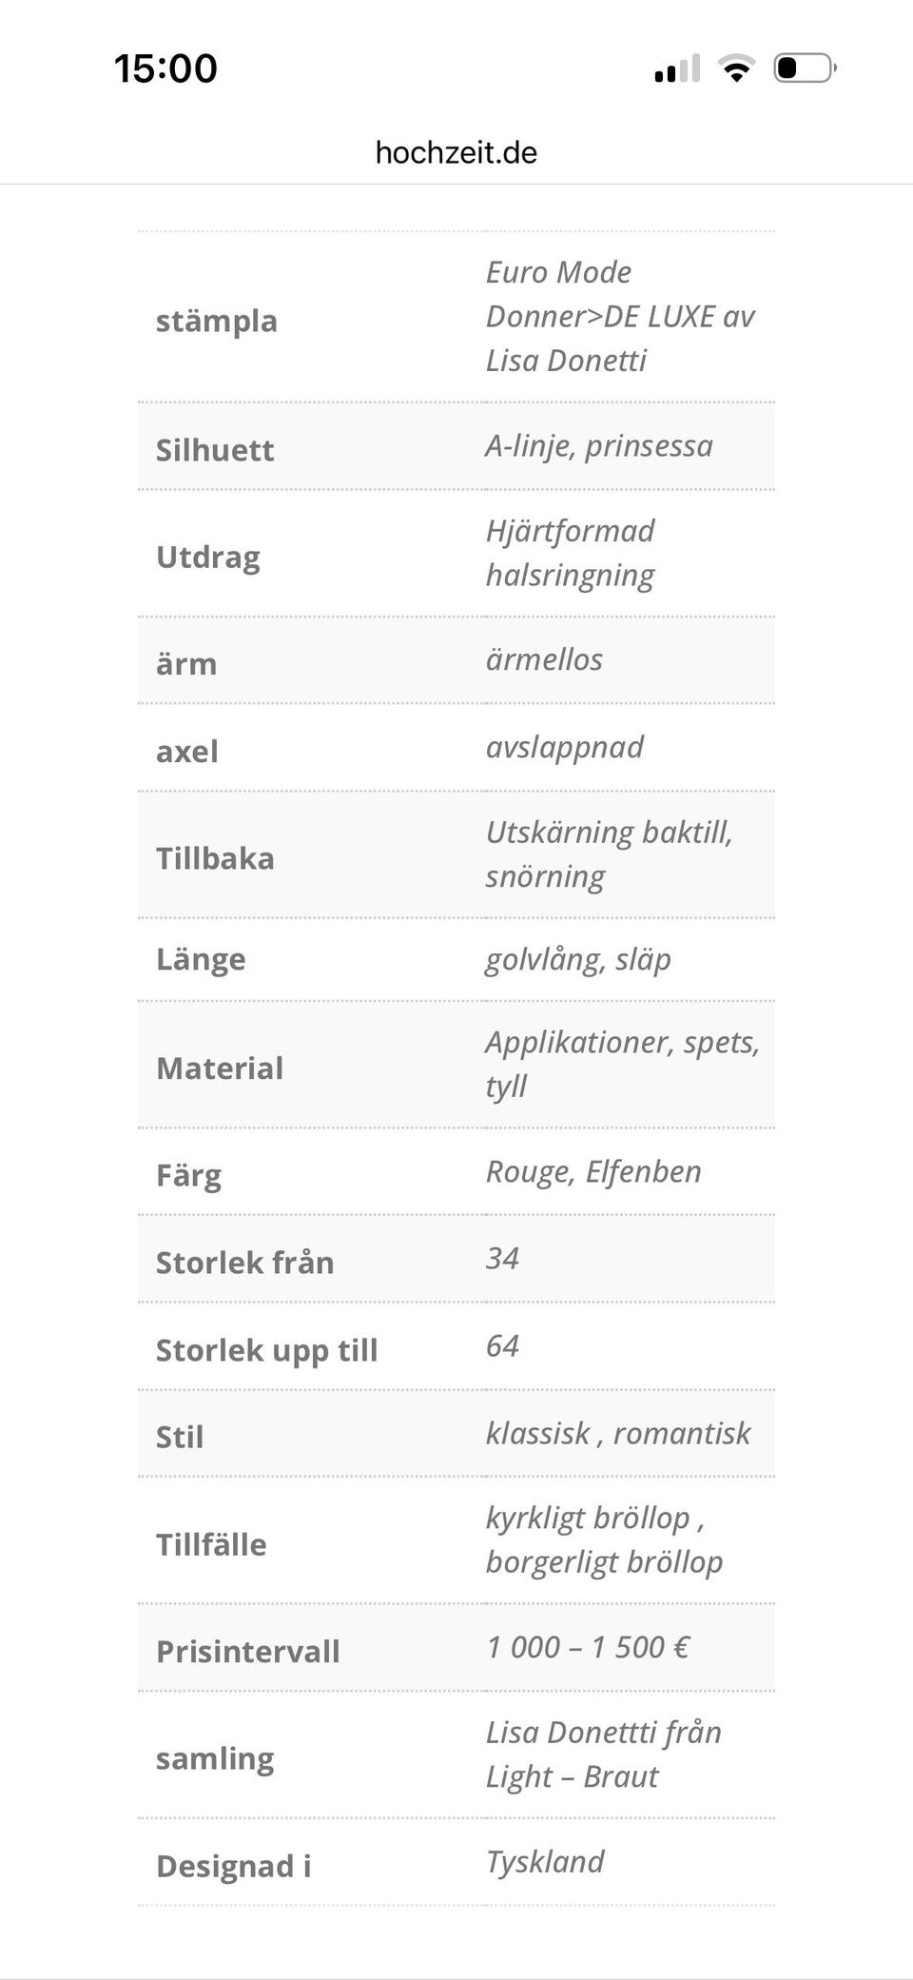Tap the 15:00 clock in status bar
913x1980 pixels.
coord(165,69)
